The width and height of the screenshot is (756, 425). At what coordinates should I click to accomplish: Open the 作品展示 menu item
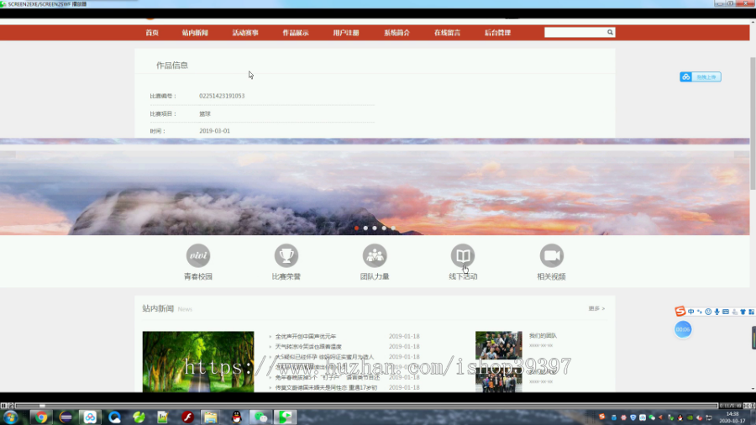click(x=296, y=33)
